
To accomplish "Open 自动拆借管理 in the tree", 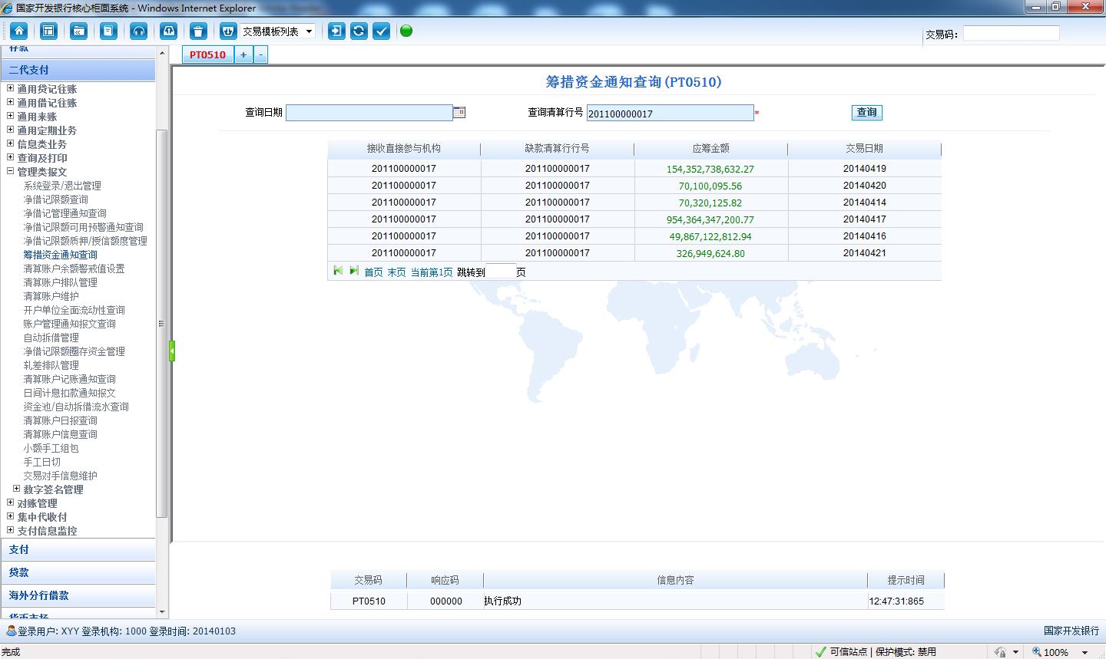I will (x=51, y=338).
